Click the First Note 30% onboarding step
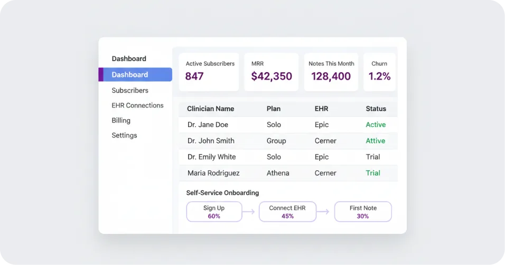The height and width of the screenshot is (265, 505). (363, 212)
